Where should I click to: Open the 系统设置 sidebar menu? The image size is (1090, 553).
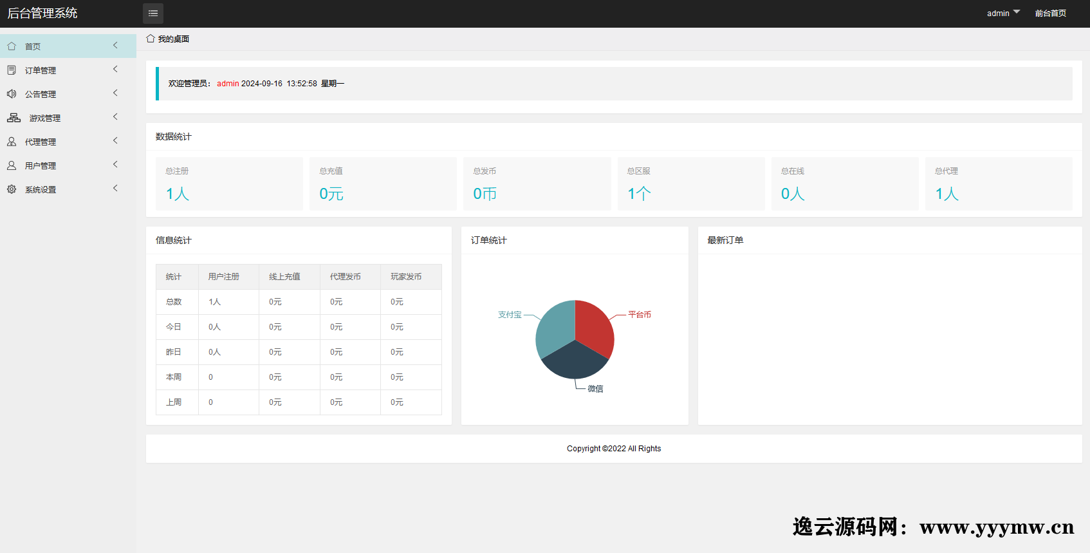tap(68, 189)
